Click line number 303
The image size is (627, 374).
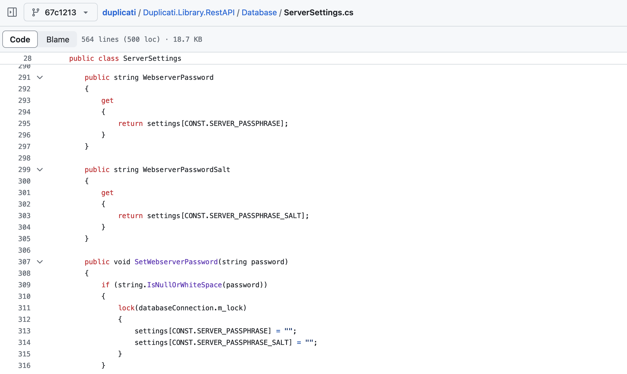pos(24,216)
